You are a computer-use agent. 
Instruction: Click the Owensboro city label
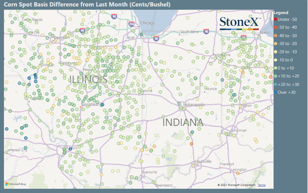[164, 185]
